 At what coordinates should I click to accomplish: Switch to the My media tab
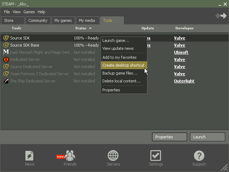[x=88, y=20]
